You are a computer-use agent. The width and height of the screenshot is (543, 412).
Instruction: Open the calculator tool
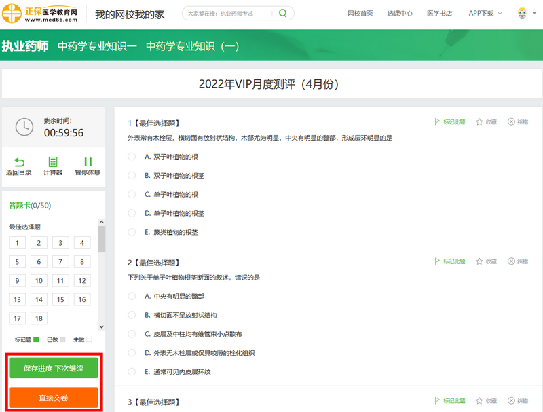[53, 162]
